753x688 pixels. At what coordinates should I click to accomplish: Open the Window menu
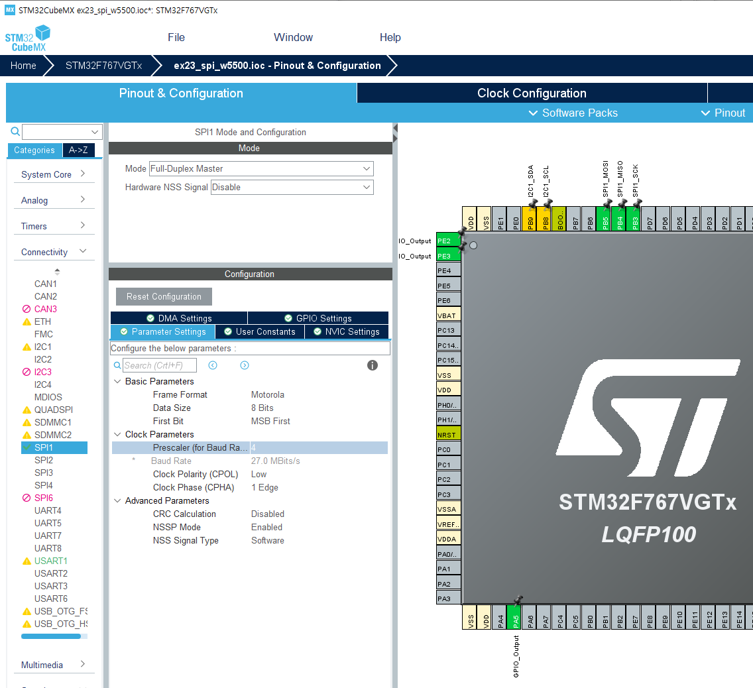293,37
